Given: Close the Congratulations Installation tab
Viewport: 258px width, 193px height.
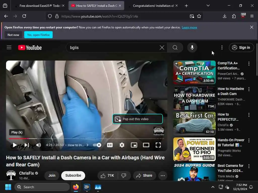Looking at the screenshot, I should pos(177,6).
